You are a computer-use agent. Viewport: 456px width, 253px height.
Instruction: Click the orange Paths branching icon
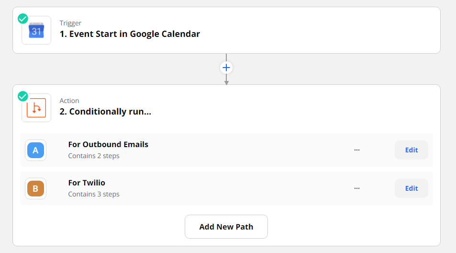click(36, 108)
